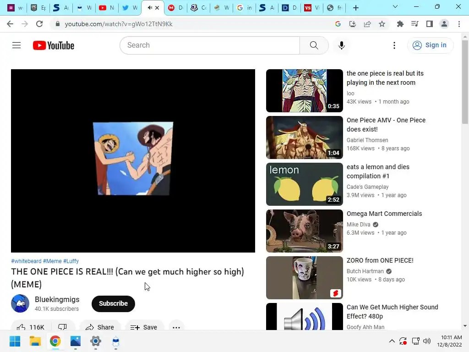View site lock information
Image resolution: width=469 pixels, height=352 pixels.
[x=58, y=24]
